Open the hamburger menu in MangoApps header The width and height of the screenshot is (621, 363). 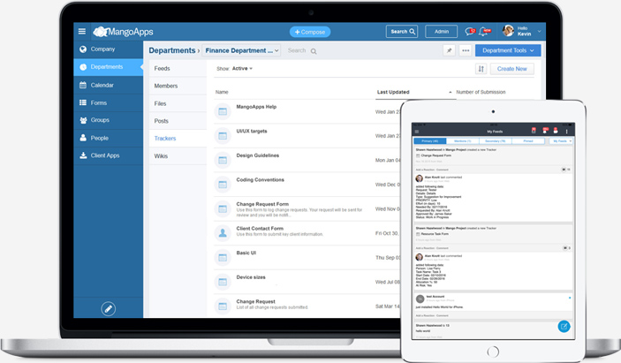coord(82,31)
